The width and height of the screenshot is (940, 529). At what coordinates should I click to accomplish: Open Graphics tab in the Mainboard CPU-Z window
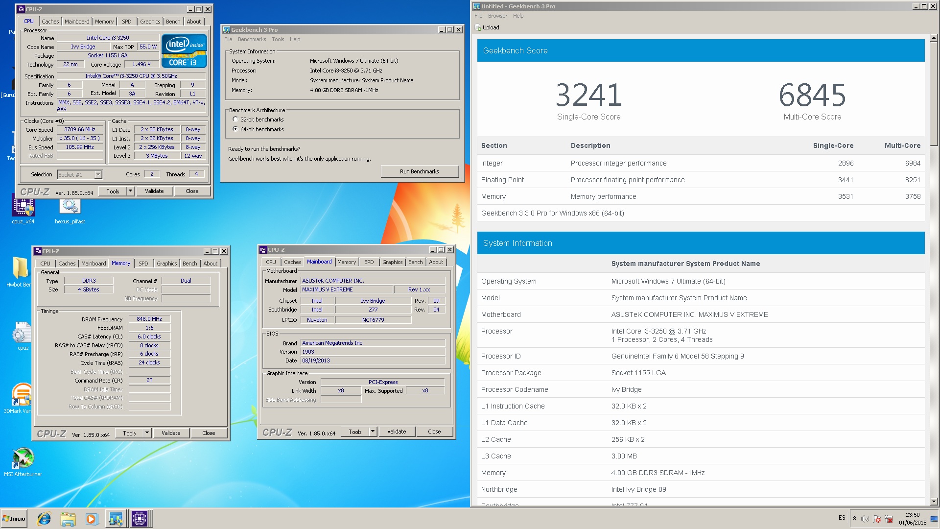393,262
